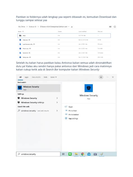Open the search panel more options ellipsis
This screenshot has width=133, height=177.
coord(107,77)
